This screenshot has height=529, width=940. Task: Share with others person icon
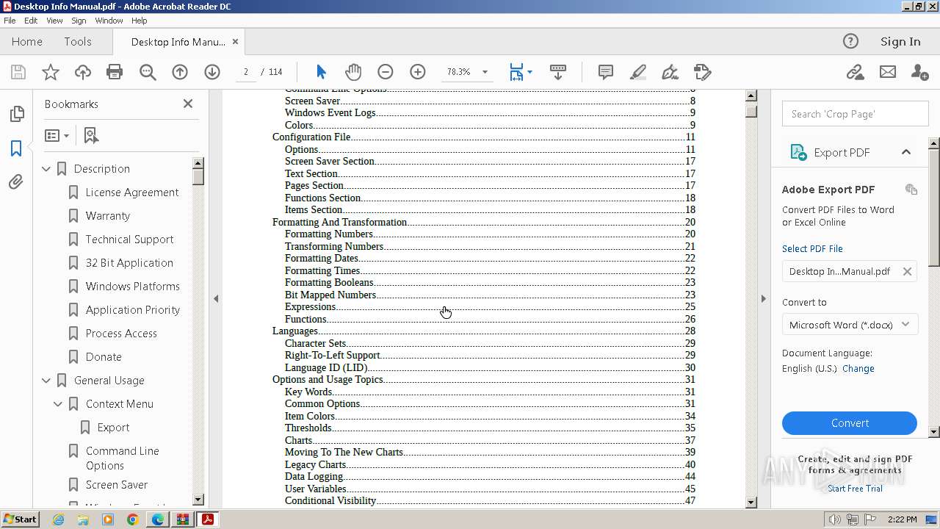pyautogui.click(x=919, y=72)
